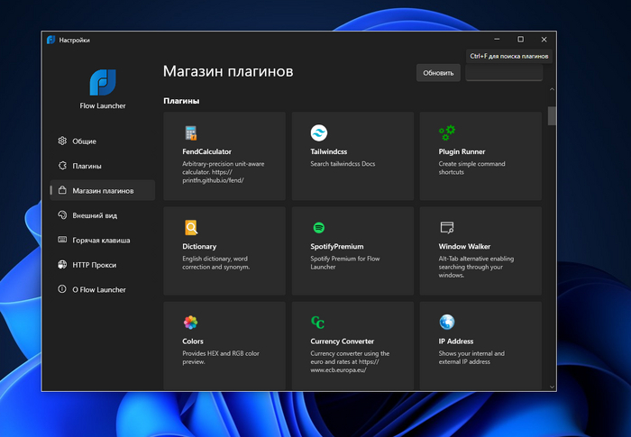The width and height of the screenshot is (631, 437).
Task: Click the SpotifyPremium green logo icon
Action: (x=318, y=227)
